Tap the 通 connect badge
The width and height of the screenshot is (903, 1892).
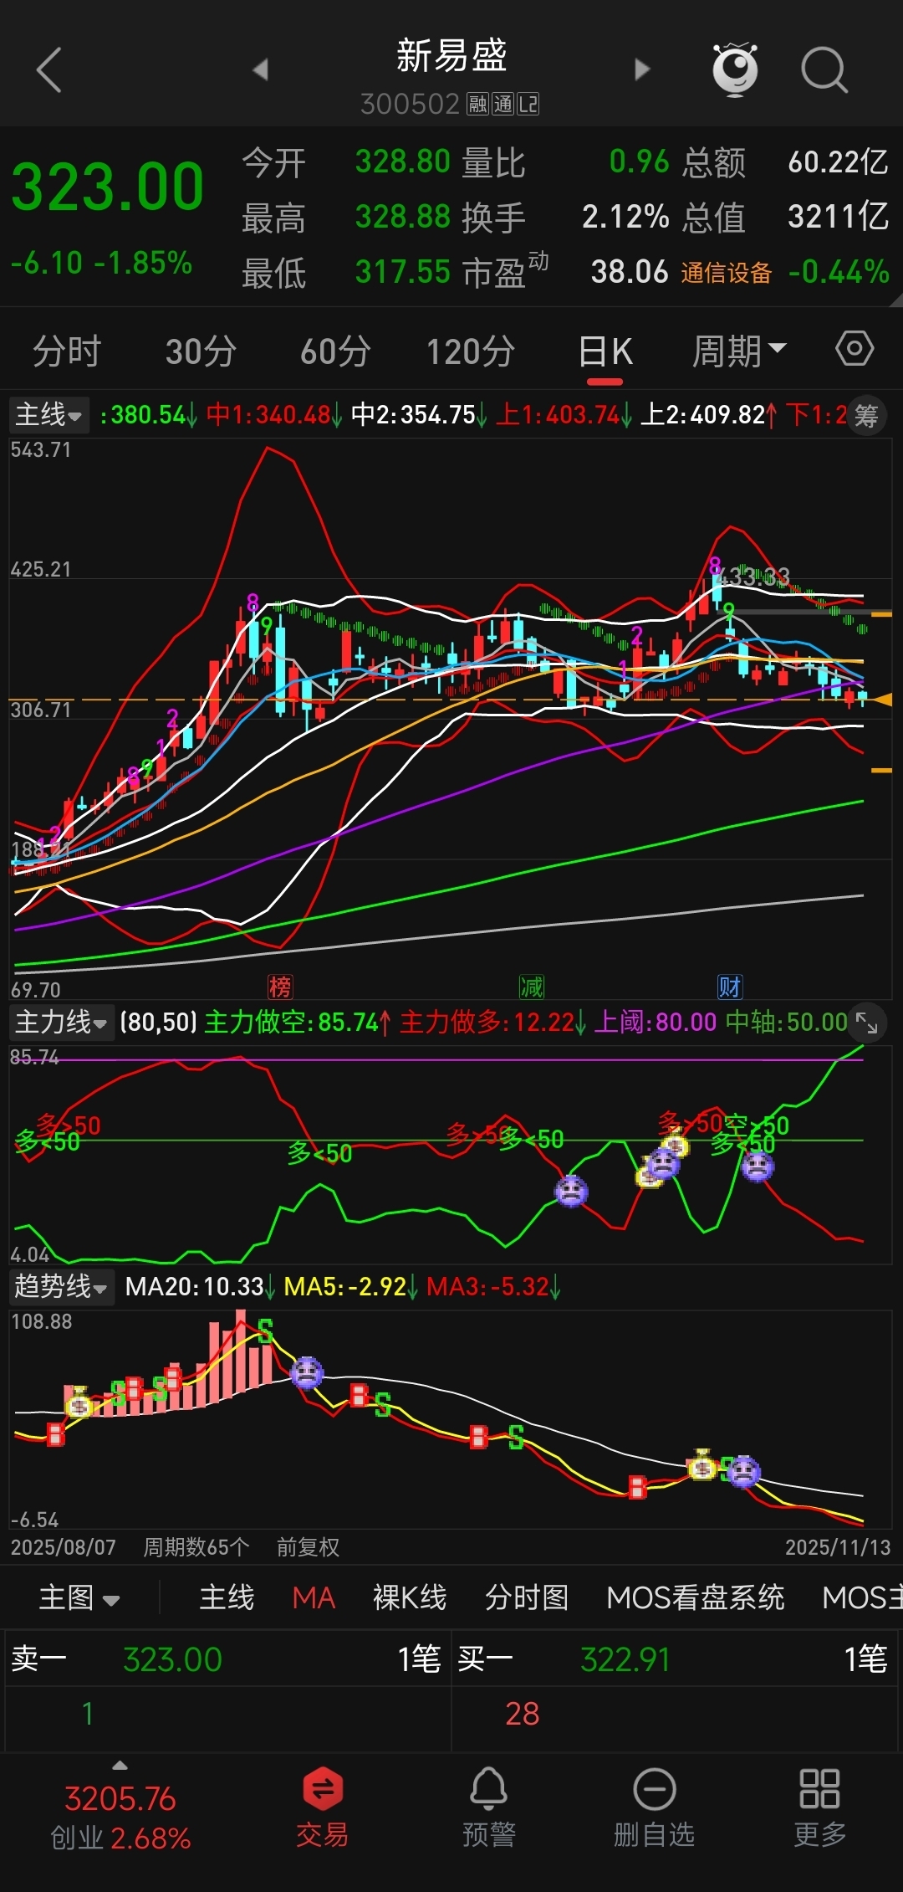tap(503, 105)
